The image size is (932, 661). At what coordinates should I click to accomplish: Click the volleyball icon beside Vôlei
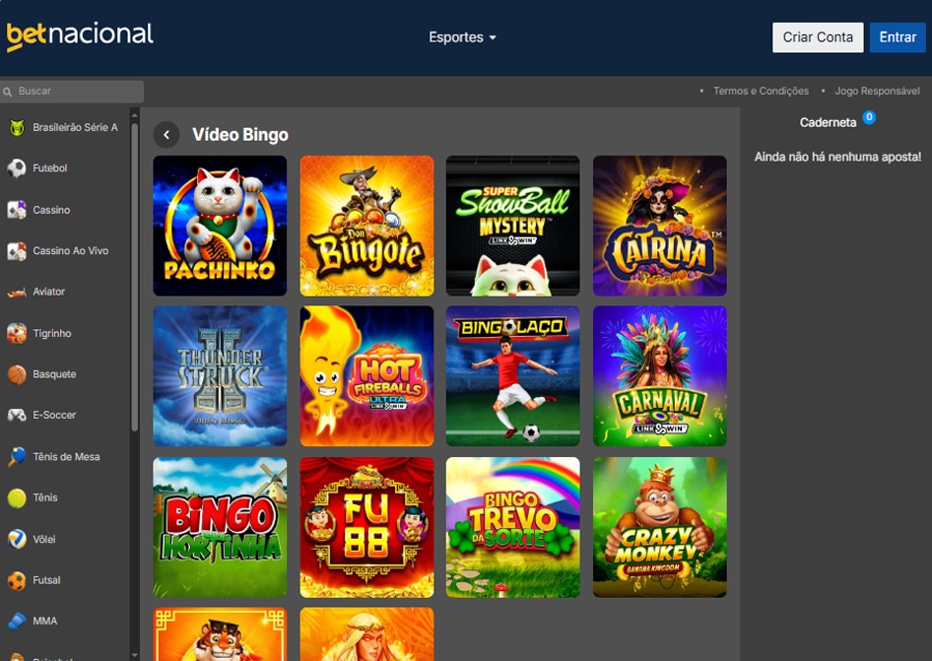pos(16,539)
